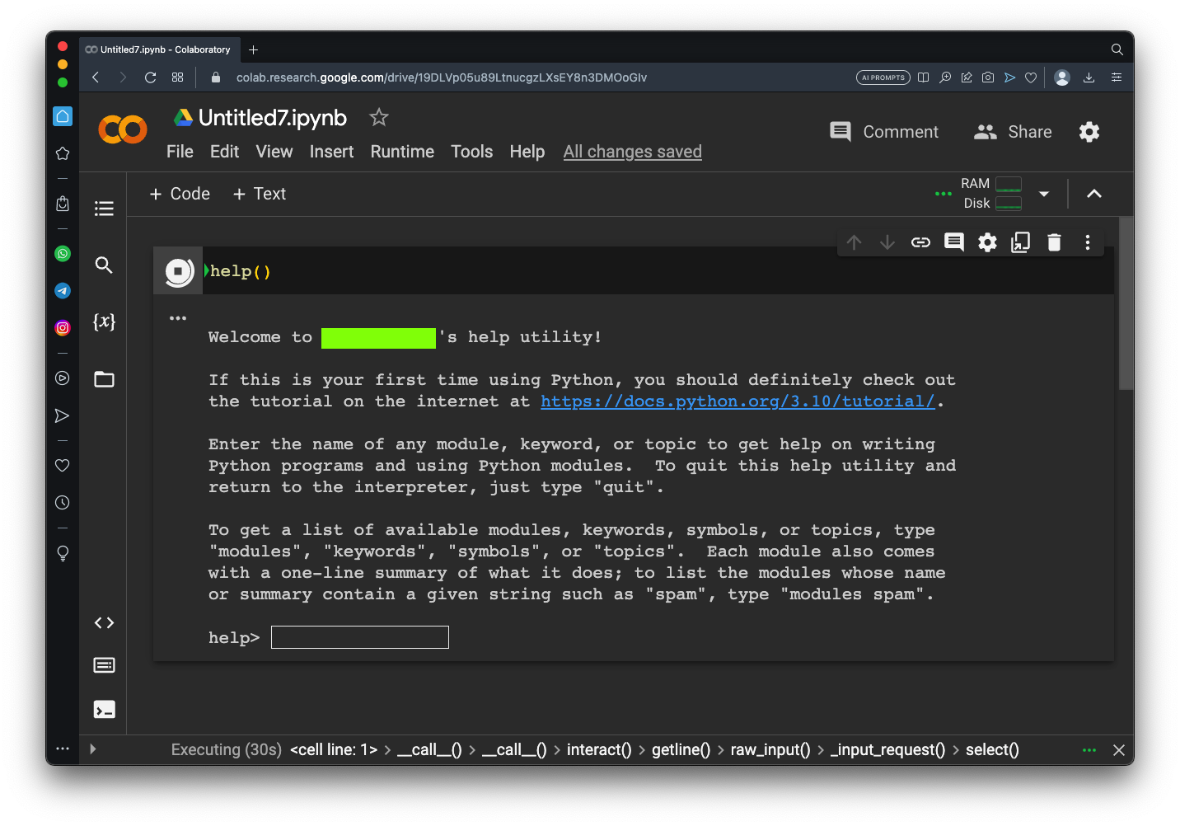Viewport: 1180px width, 826px height.
Task: Open the File menu
Action: point(180,152)
